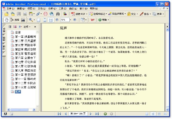
Task: Click the new bookmark icon in panel
Action: click(15, 27)
